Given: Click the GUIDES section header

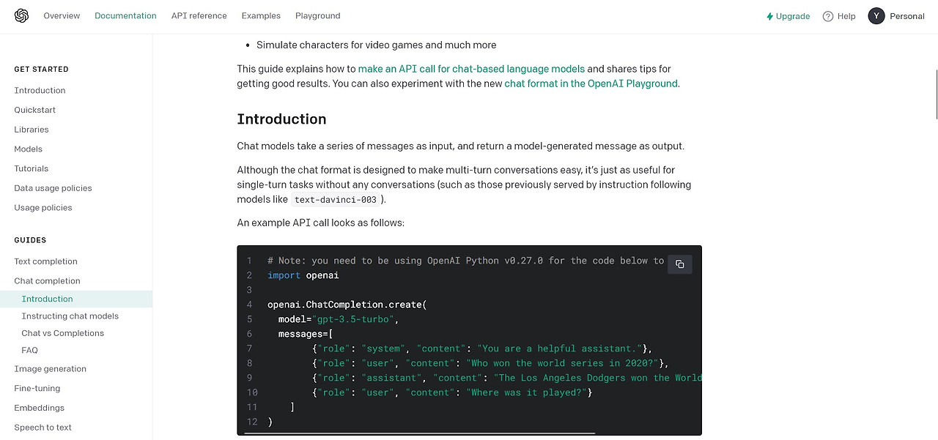Looking at the screenshot, I should click(x=30, y=240).
